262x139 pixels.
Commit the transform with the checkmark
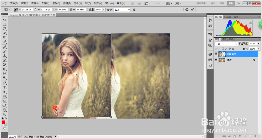coord(193,9)
